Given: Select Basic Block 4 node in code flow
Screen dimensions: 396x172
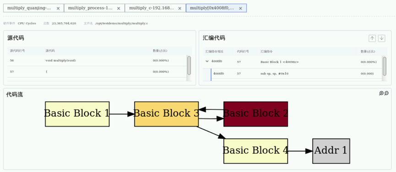Looking at the screenshot, I should pos(255,151).
